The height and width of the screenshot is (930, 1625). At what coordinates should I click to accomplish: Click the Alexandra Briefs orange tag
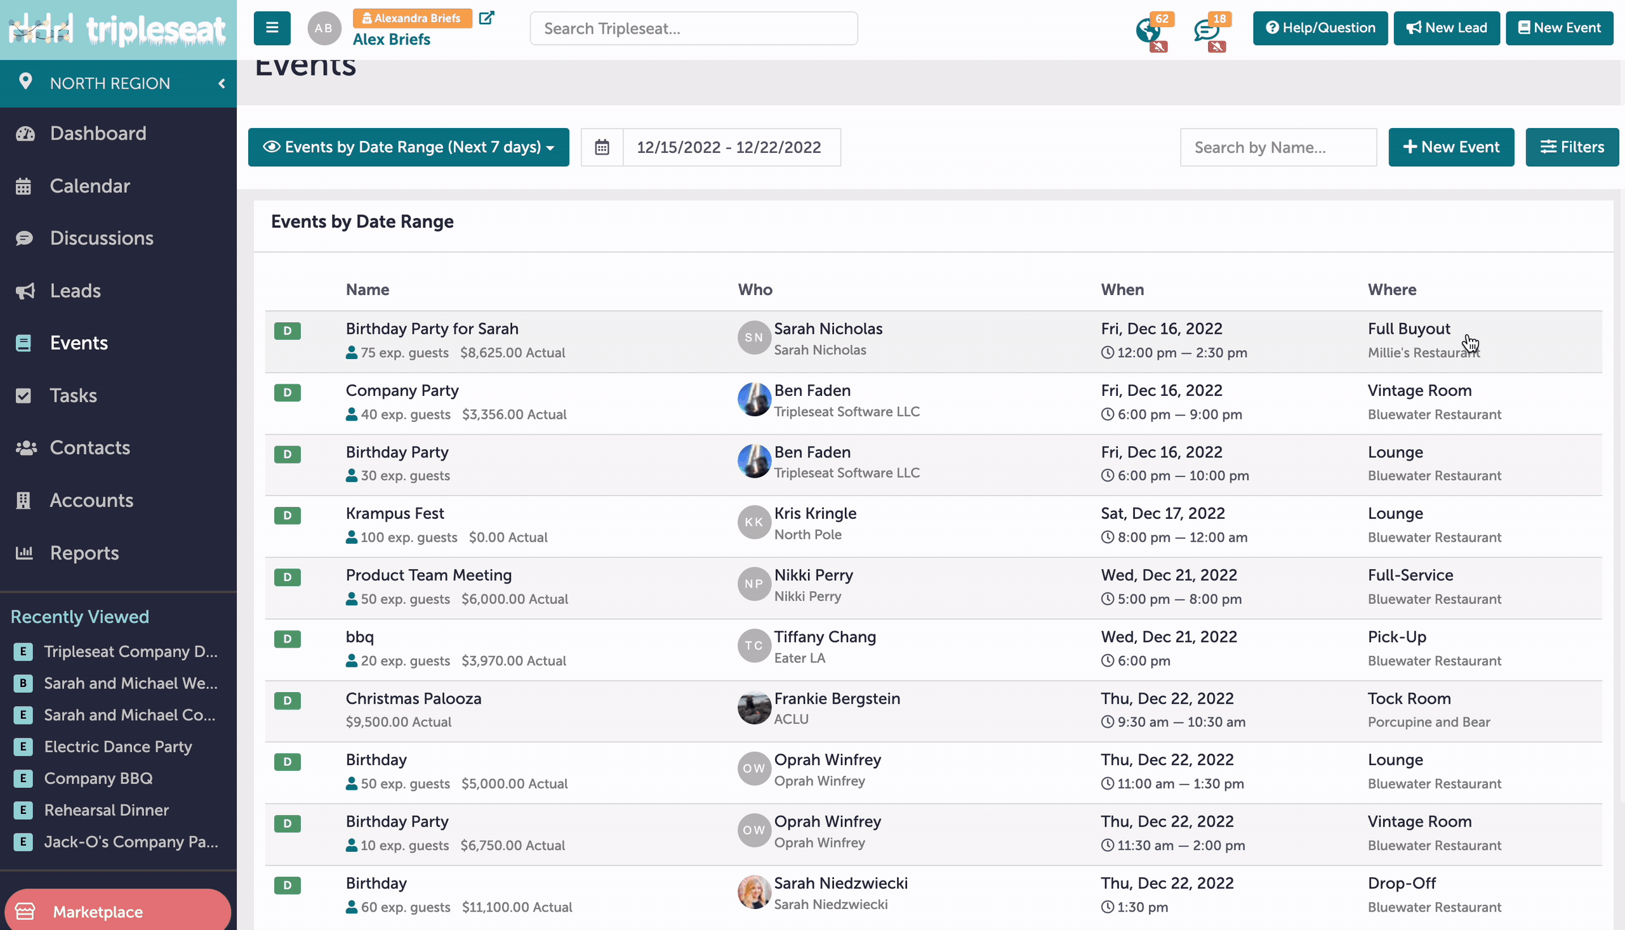[412, 18]
